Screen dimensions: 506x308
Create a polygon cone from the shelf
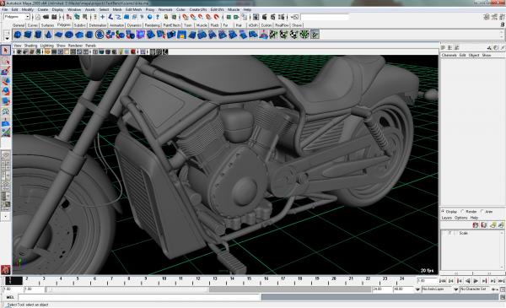48,35
